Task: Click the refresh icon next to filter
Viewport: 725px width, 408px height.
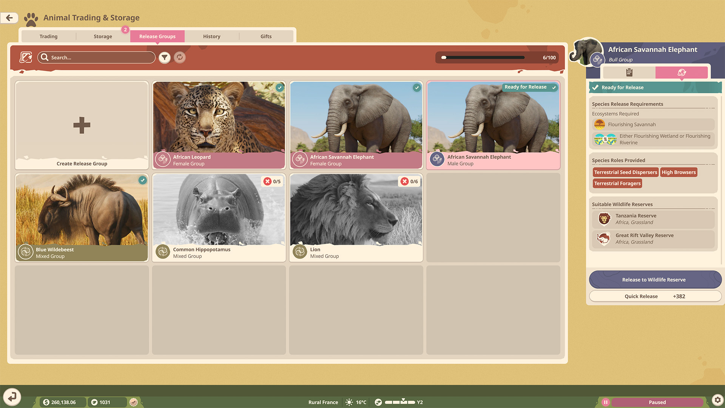Action: (x=180, y=57)
